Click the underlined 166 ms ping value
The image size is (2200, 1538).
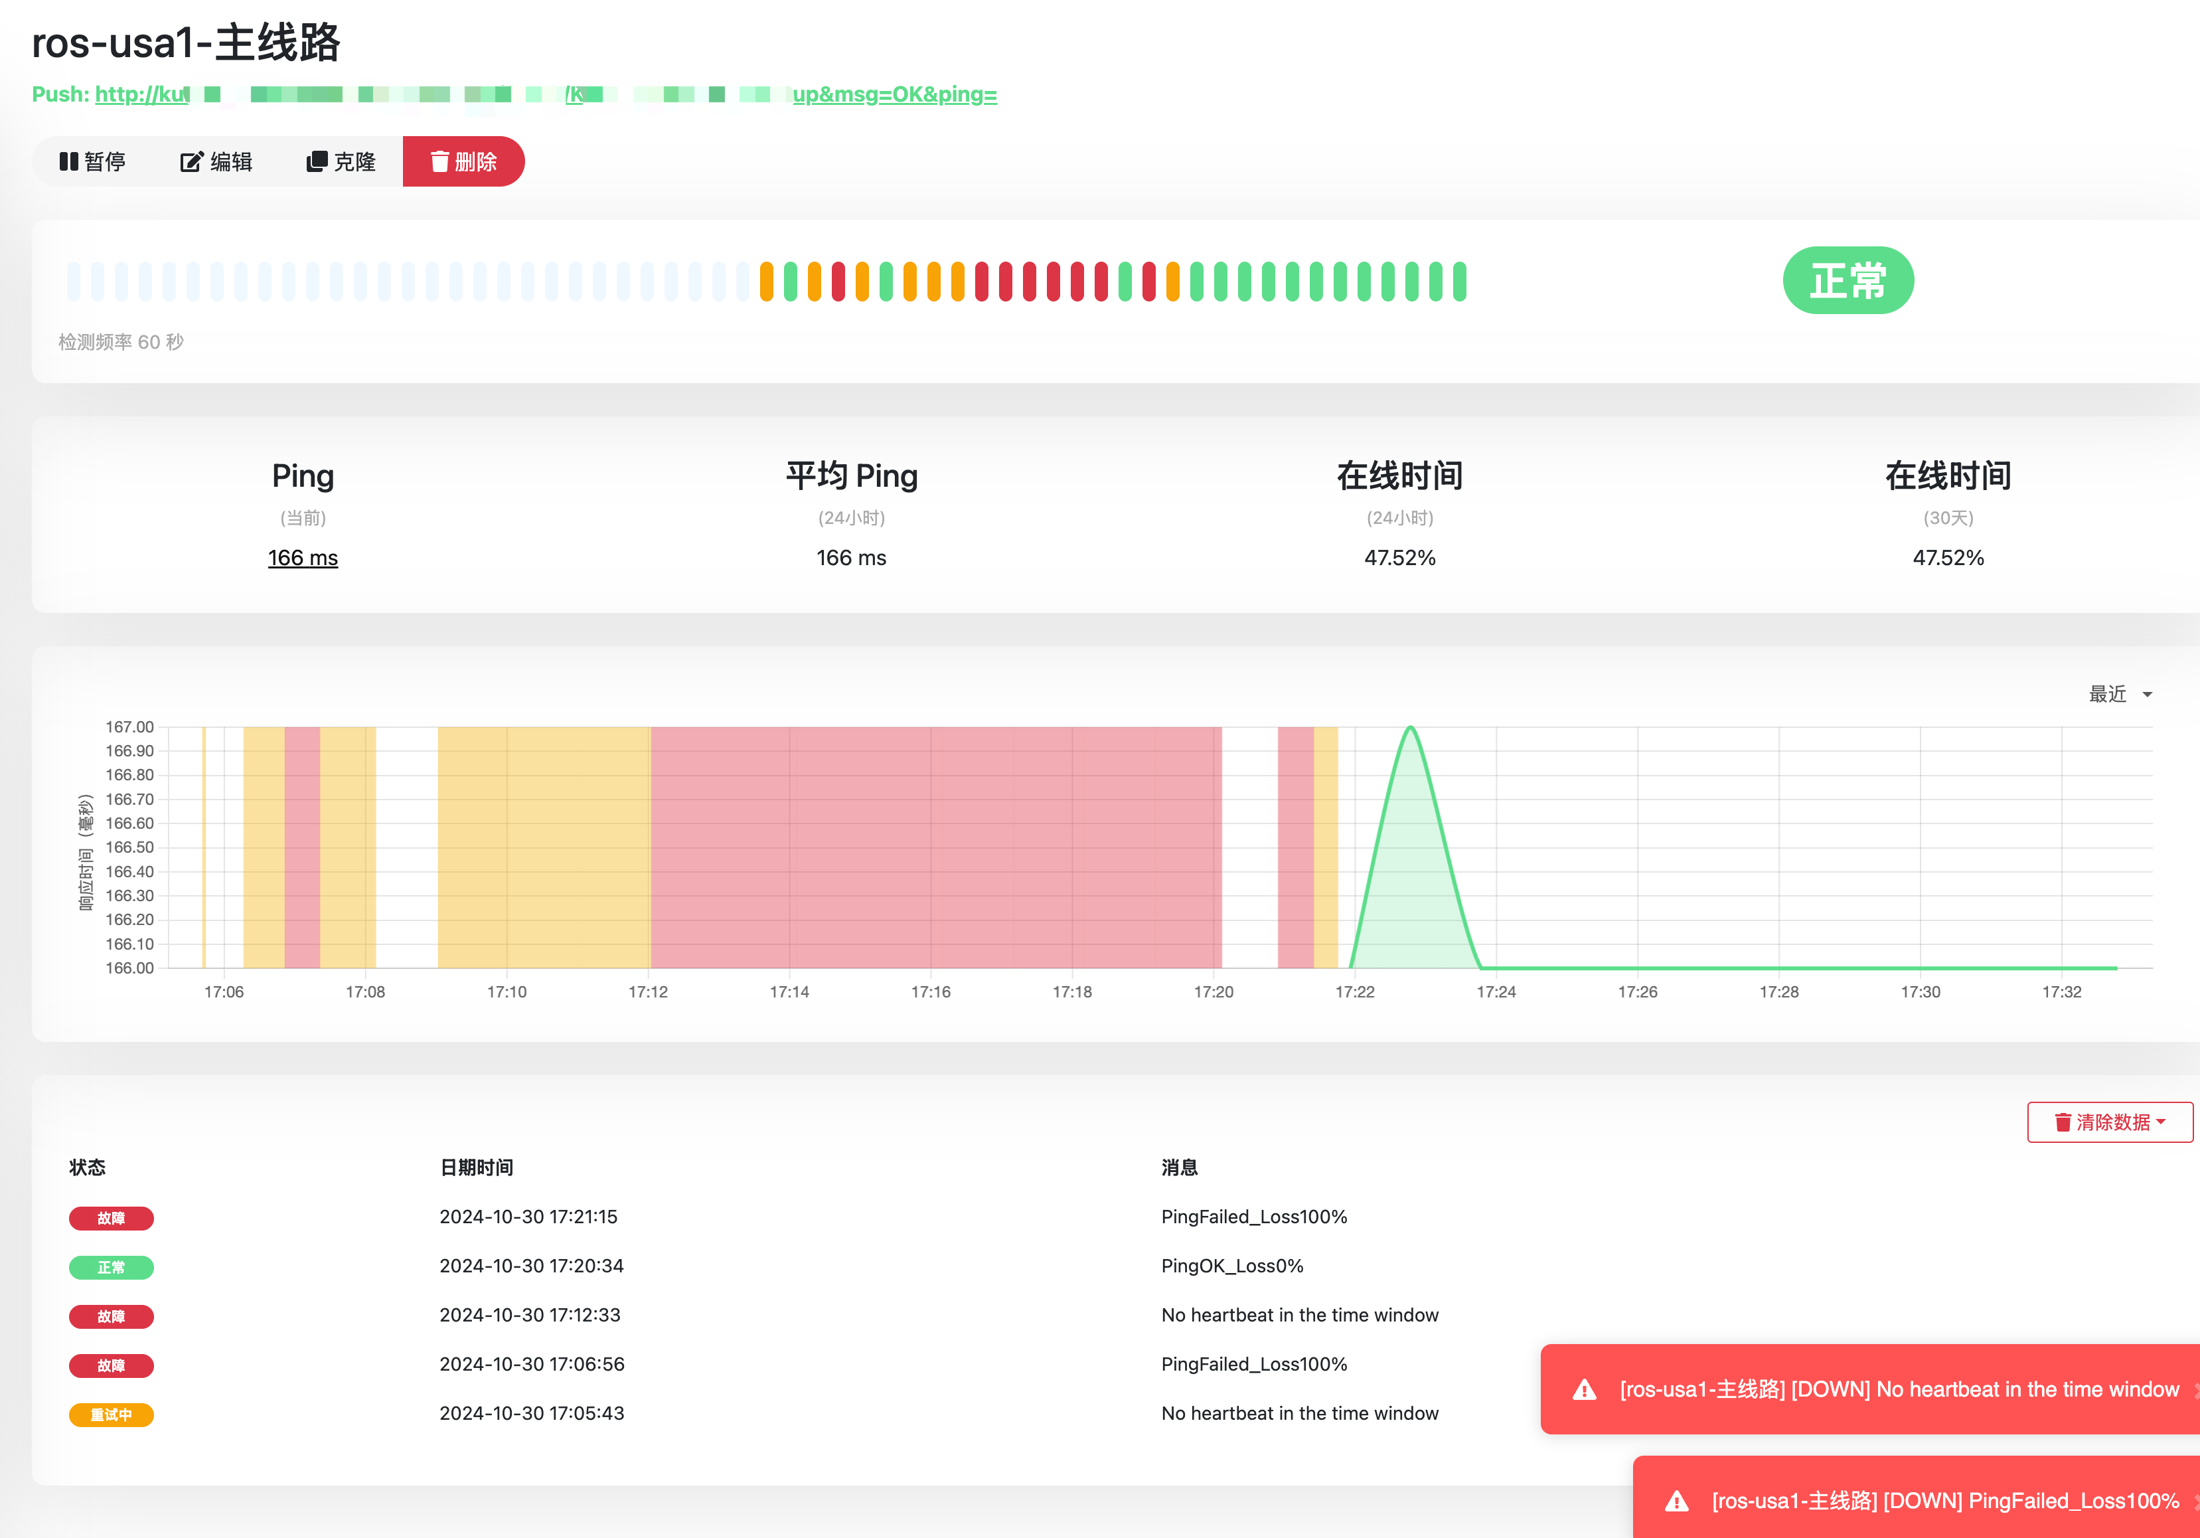click(303, 558)
